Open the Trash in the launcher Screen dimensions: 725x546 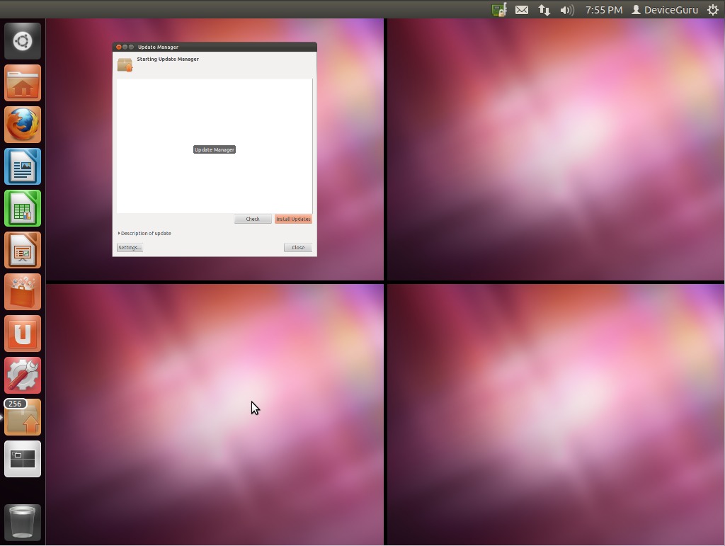pos(23,523)
